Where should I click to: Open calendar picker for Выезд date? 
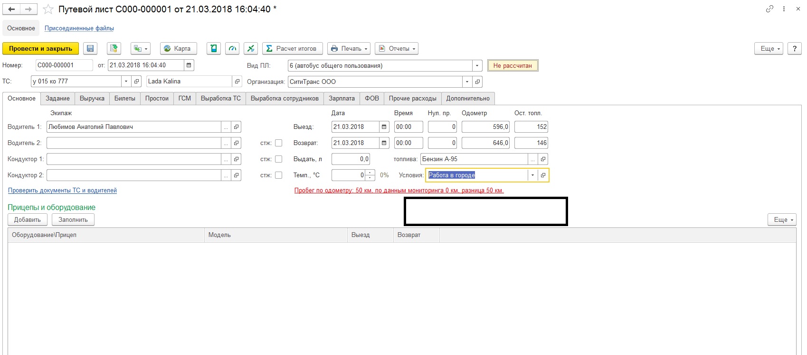pyautogui.click(x=384, y=127)
